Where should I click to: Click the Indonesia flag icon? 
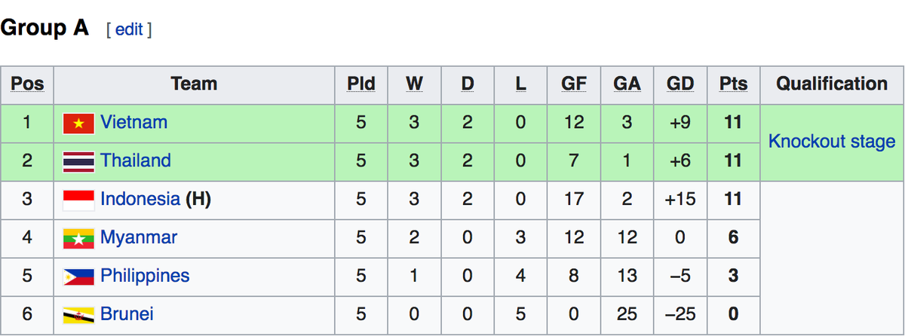78,200
